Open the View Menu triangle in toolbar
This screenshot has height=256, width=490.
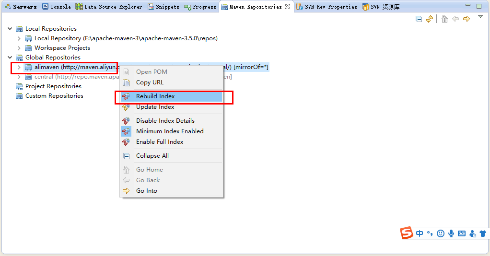pos(480,17)
